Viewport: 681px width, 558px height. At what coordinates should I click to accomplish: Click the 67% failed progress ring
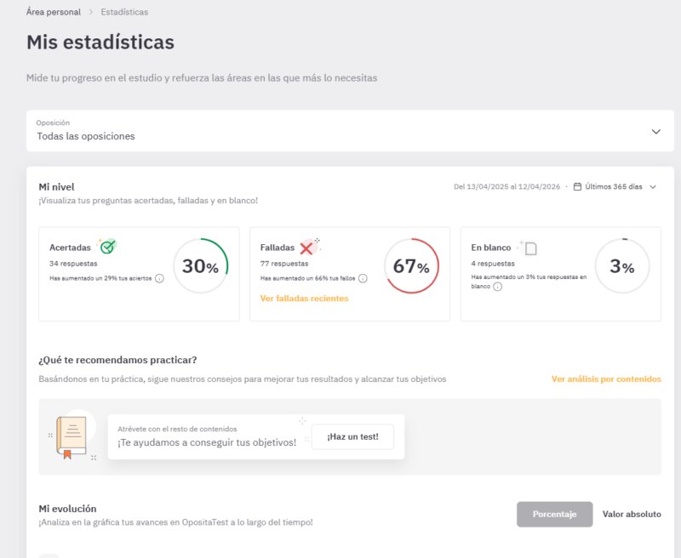(x=411, y=266)
